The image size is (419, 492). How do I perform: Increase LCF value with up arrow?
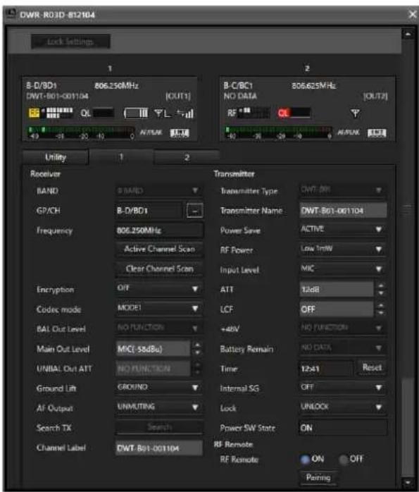click(x=381, y=305)
